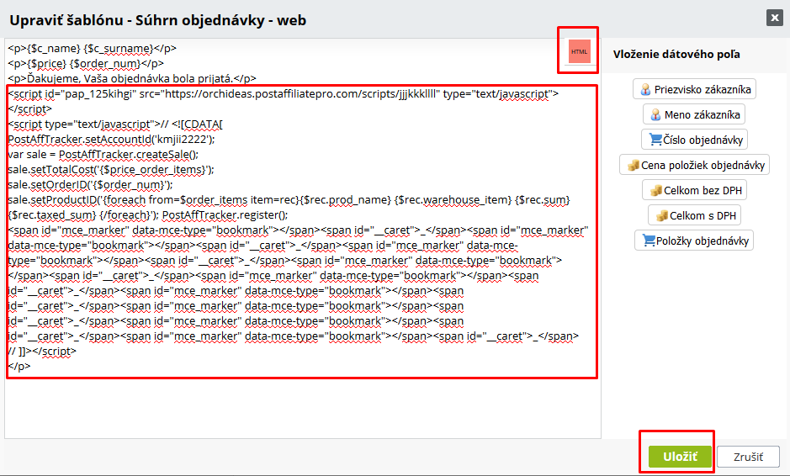Click the cart icon beside Položky objednávky

pyautogui.click(x=649, y=241)
